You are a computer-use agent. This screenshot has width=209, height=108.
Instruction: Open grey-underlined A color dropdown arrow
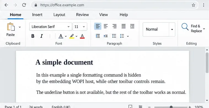click(x=66, y=36)
